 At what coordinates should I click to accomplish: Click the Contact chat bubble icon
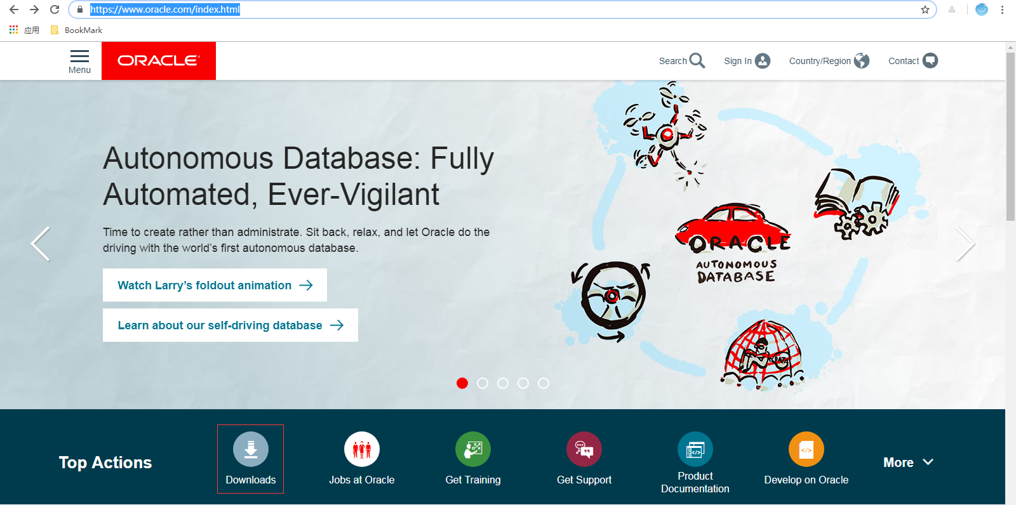930,61
